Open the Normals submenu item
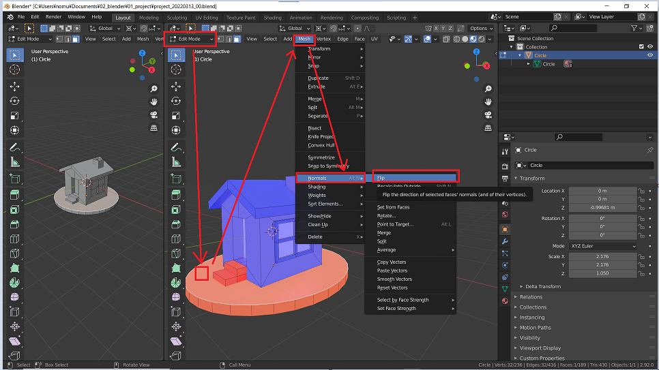 (330, 178)
